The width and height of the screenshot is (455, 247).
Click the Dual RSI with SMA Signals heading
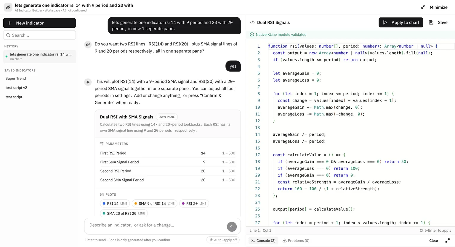(126, 117)
